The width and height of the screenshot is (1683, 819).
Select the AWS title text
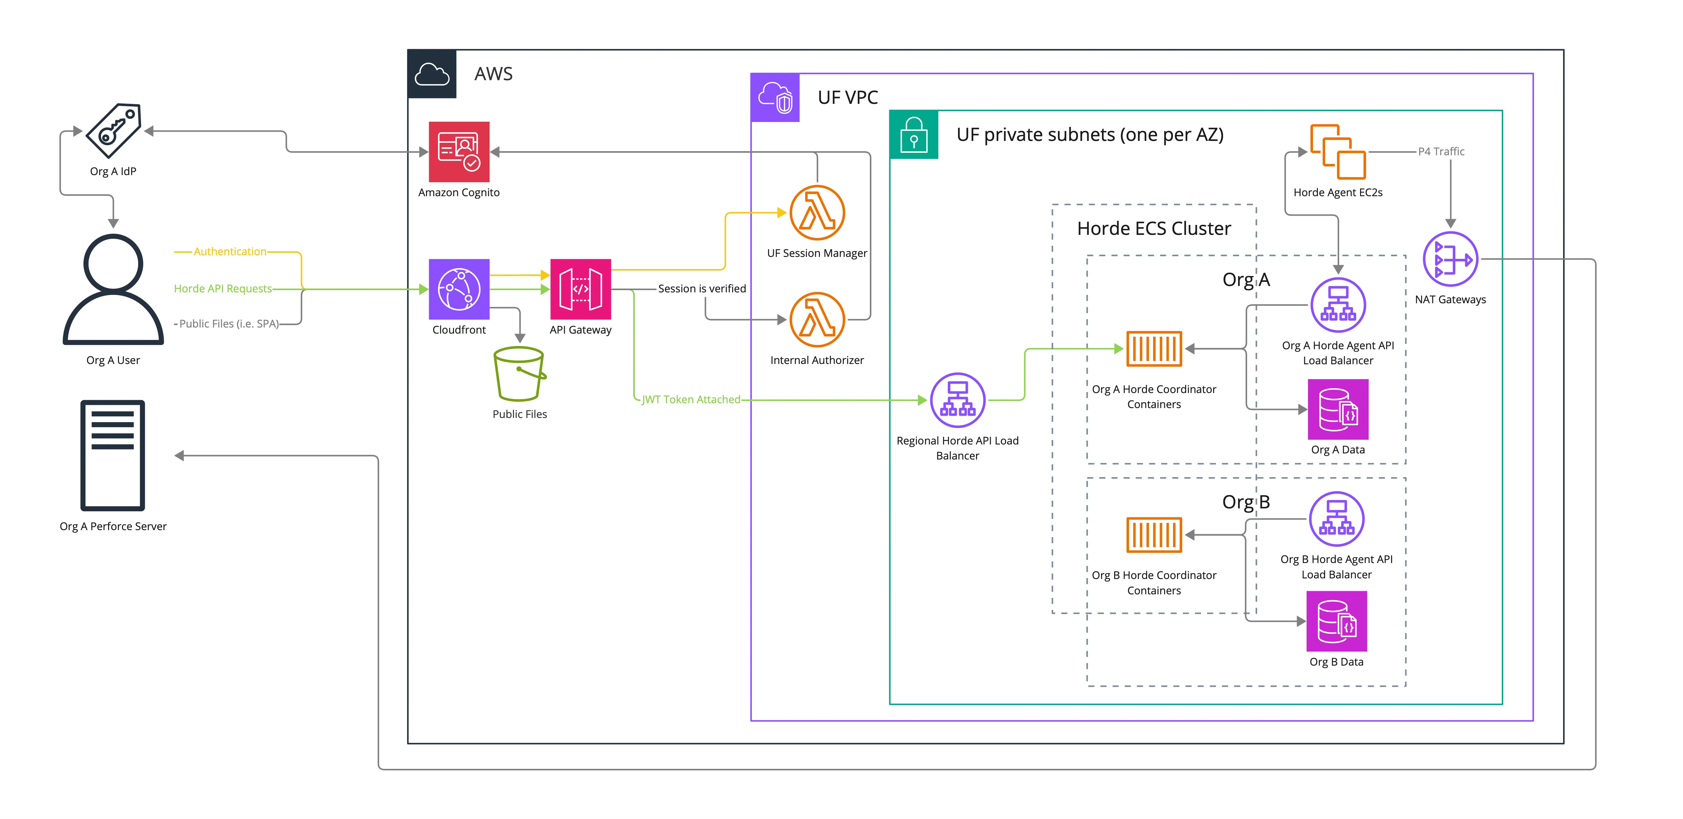coord(493,74)
